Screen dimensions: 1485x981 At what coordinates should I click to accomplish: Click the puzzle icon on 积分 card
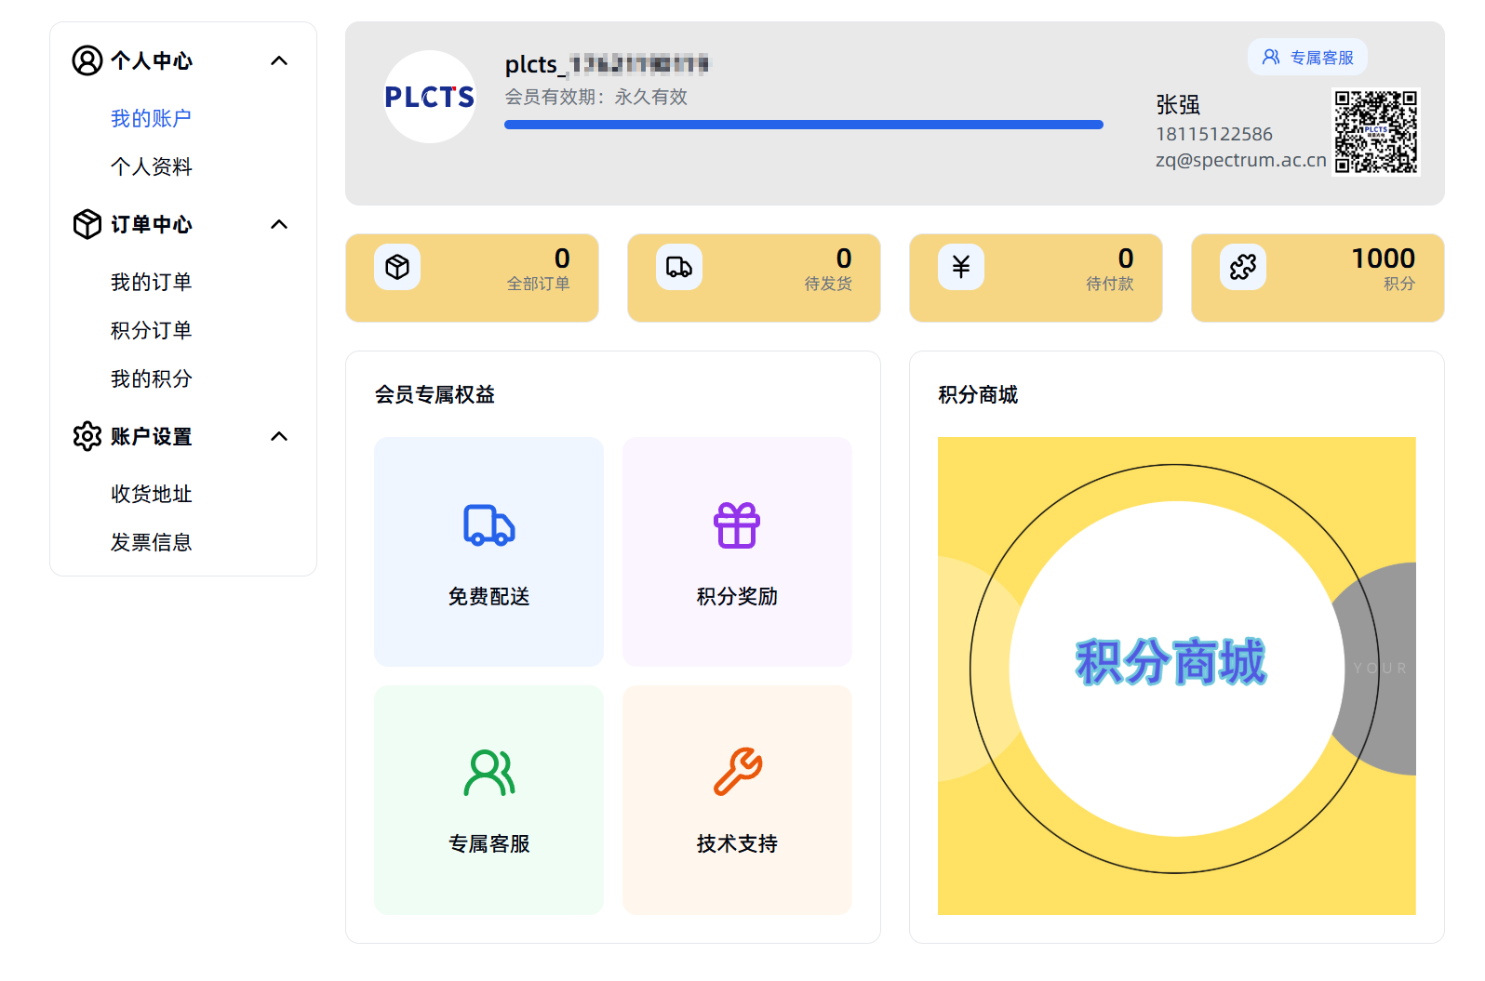click(1243, 267)
